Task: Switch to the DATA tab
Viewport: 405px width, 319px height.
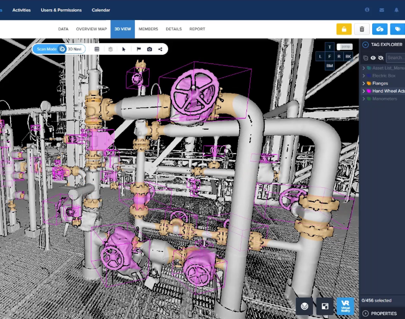Action: tap(63, 29)
